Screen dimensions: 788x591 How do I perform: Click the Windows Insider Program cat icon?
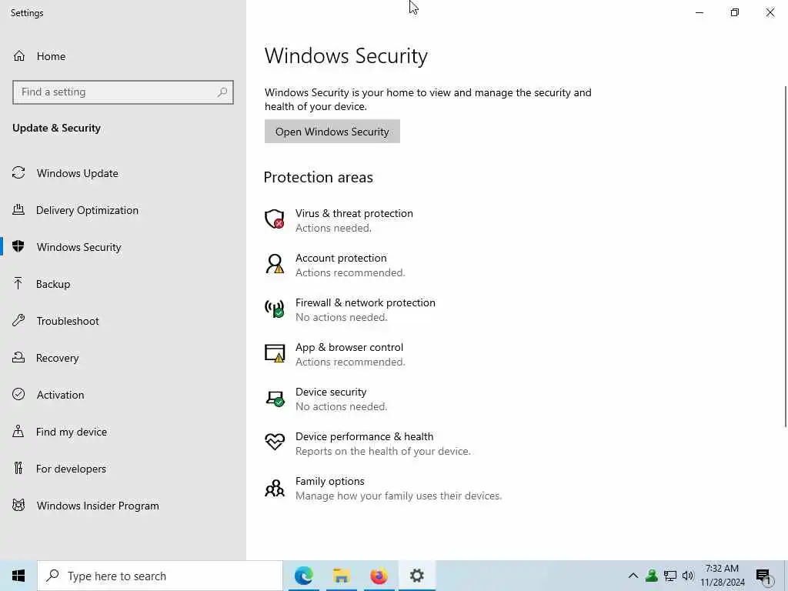tap(18, 505)
